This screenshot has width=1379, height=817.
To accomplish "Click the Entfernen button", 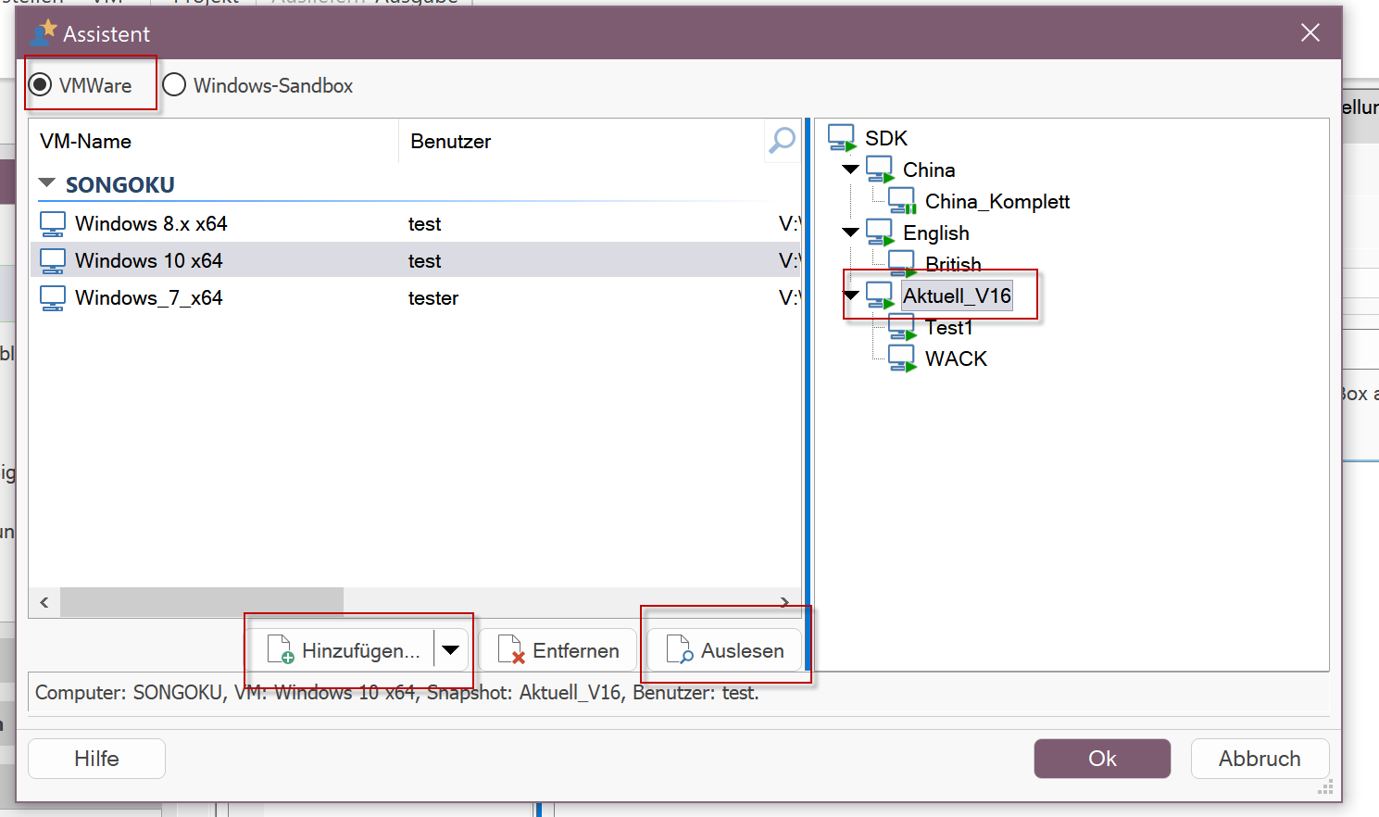I will click(558, 650).
